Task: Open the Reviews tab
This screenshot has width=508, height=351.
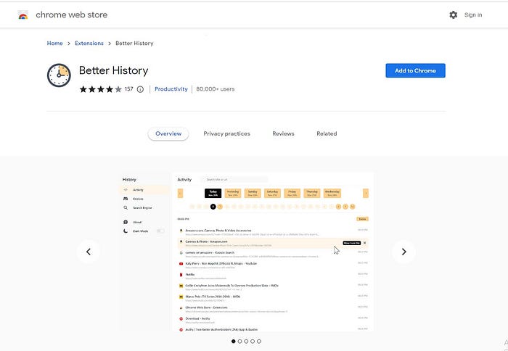Action: tap(283, 133)
